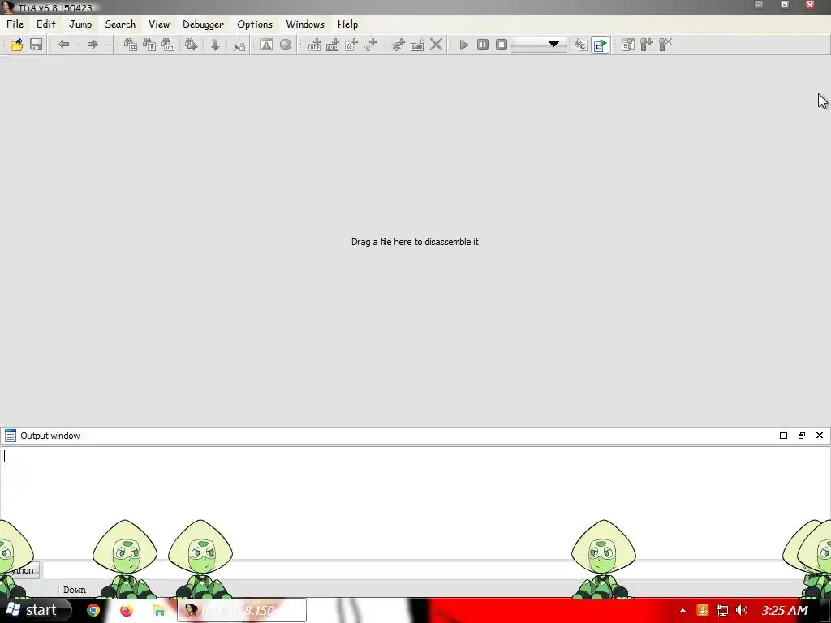831x623 pixels.
Task: Open the Help menu
Action: coord(347,24)
